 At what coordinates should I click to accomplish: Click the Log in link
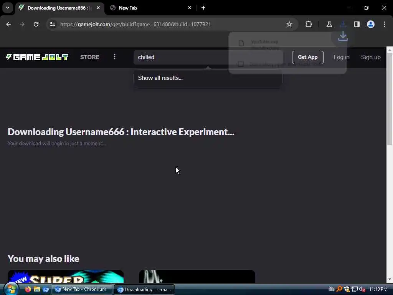point(341,57)
